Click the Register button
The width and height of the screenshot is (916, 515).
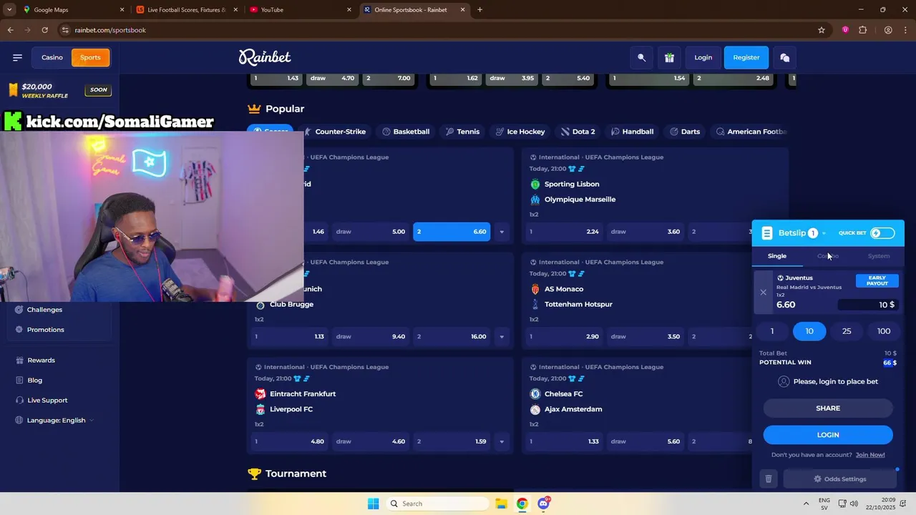click(x=746, y=58)
